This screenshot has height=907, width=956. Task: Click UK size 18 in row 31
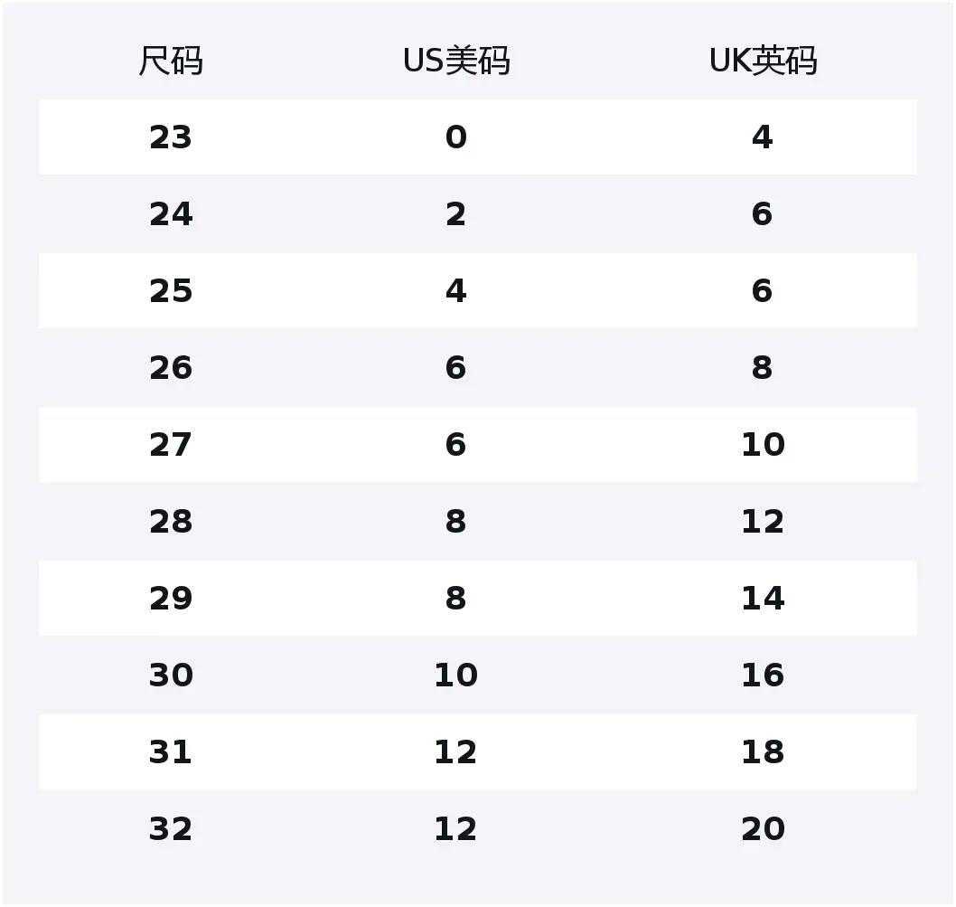[763, 752]
